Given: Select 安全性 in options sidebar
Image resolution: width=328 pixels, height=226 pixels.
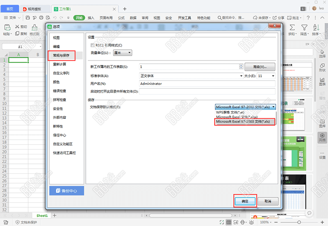Looking at the screenshot, I should click(x=58, y=109).
